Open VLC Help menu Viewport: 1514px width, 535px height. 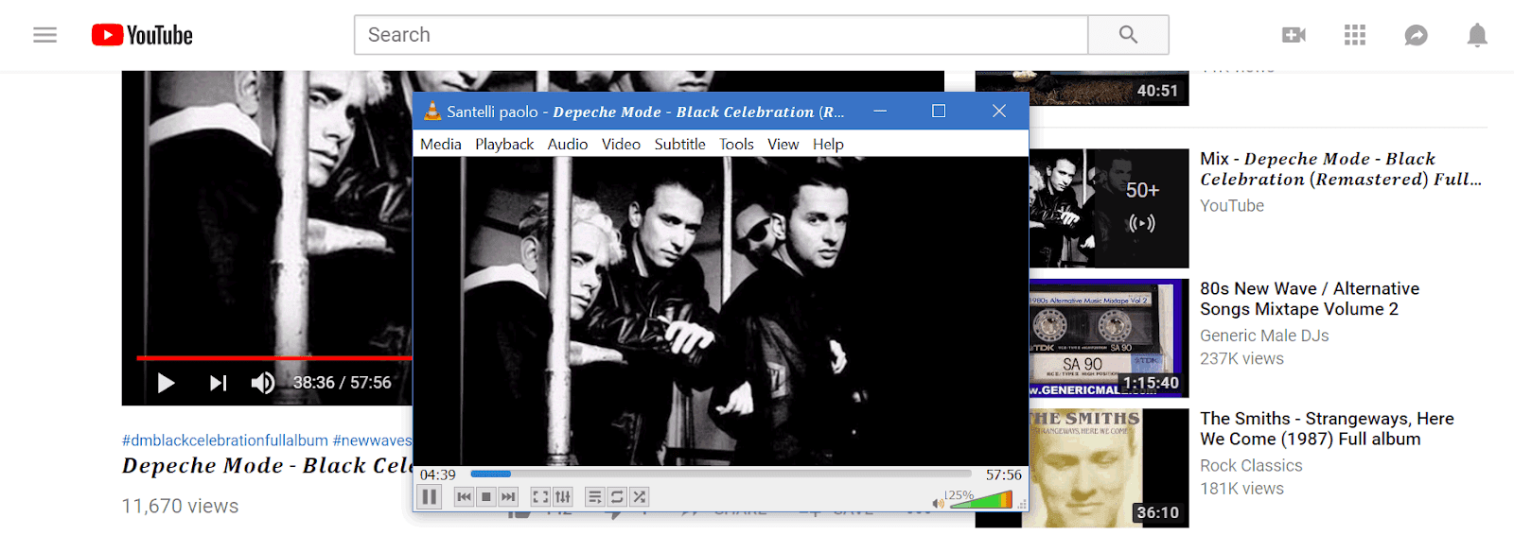(828, 144)
